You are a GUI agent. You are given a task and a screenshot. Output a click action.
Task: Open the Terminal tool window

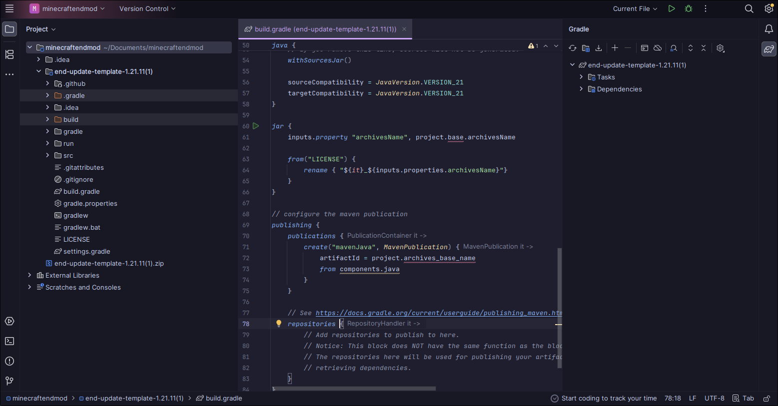[x=9, y=341]
